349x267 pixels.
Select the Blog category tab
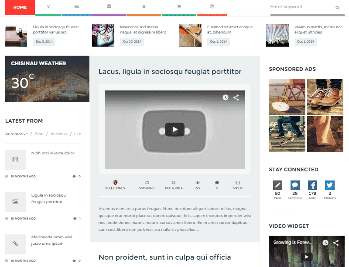pos(39,134)
